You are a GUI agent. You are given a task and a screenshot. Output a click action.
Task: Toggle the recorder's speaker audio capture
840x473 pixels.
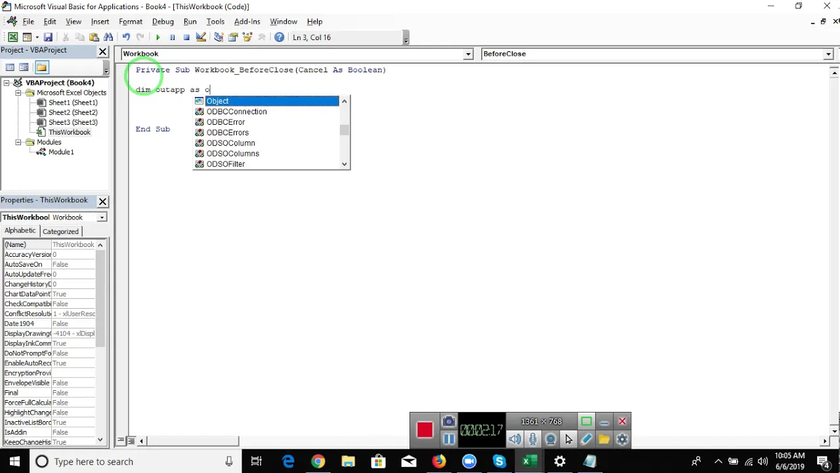pyautogui.click(x=515, y=439)
